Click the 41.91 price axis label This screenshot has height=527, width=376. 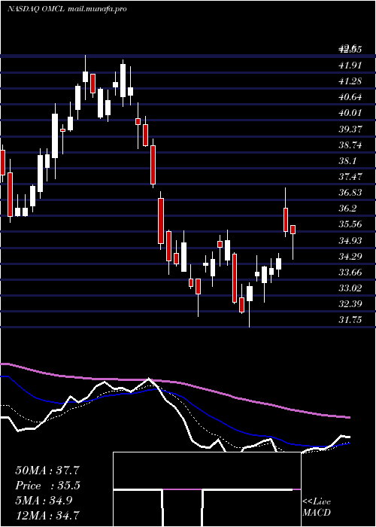pos(350,65)
